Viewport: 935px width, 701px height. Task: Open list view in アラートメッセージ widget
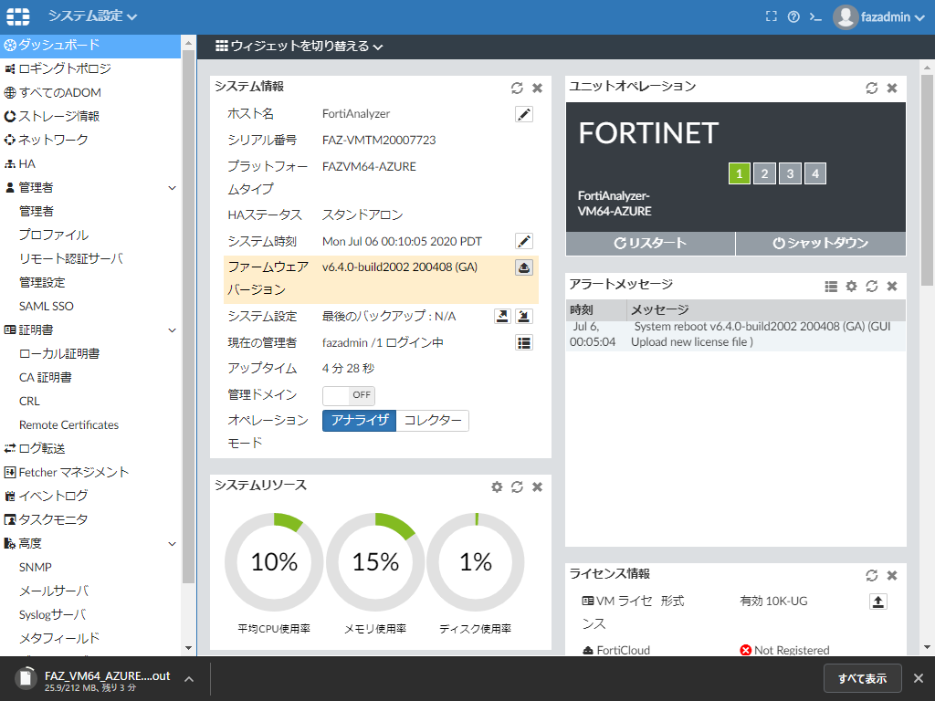tap(831, 287)
